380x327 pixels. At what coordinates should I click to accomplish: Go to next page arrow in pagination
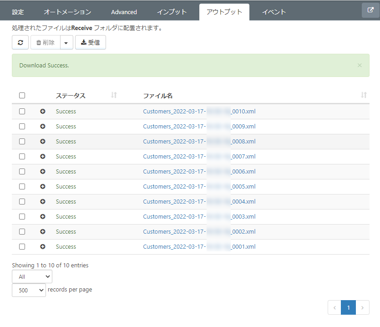(362, 307)
